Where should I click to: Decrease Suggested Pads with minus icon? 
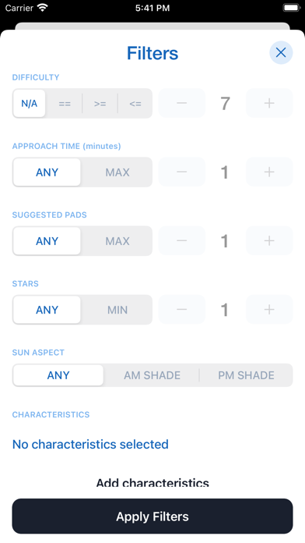coord(182,240)
